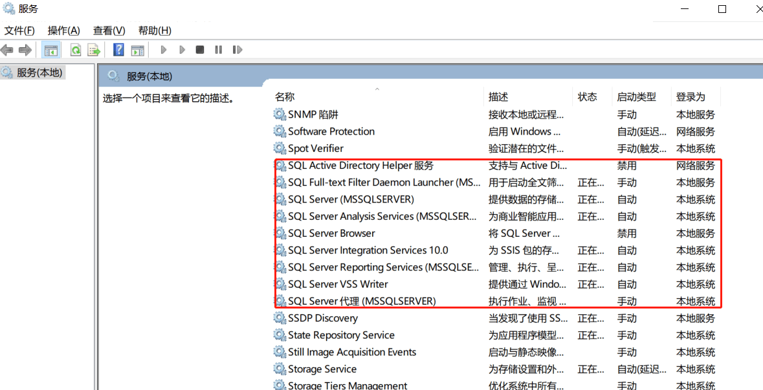
Task: Click the gear icon of Software Protection
Action: tap(280, 131)
